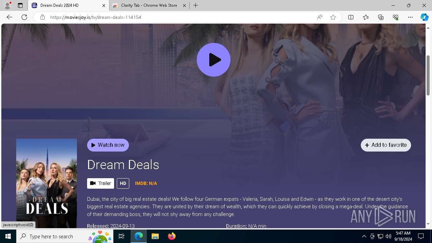
Task: Click the Released: 2024-09-13 text
Action: 111,226
